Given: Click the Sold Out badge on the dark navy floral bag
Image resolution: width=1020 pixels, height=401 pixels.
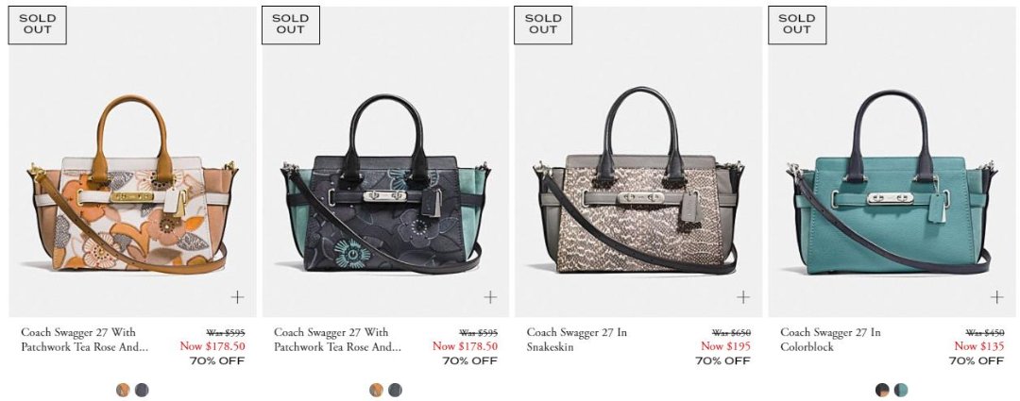Looking at the screenshot, I should coord(290,25).
